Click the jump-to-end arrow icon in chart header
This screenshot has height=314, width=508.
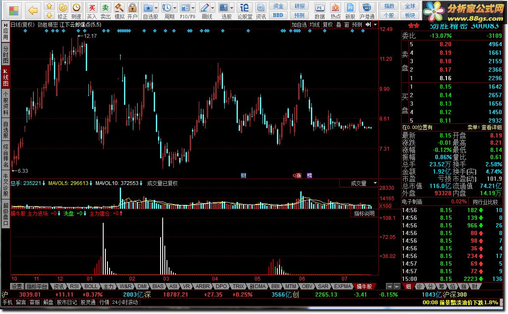[x=368, y=25]
